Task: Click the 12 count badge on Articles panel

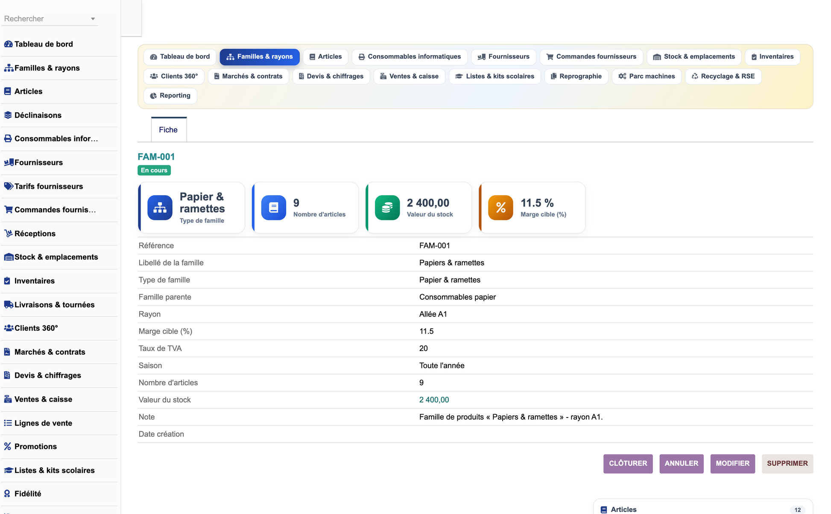Action: coord(798,510)
